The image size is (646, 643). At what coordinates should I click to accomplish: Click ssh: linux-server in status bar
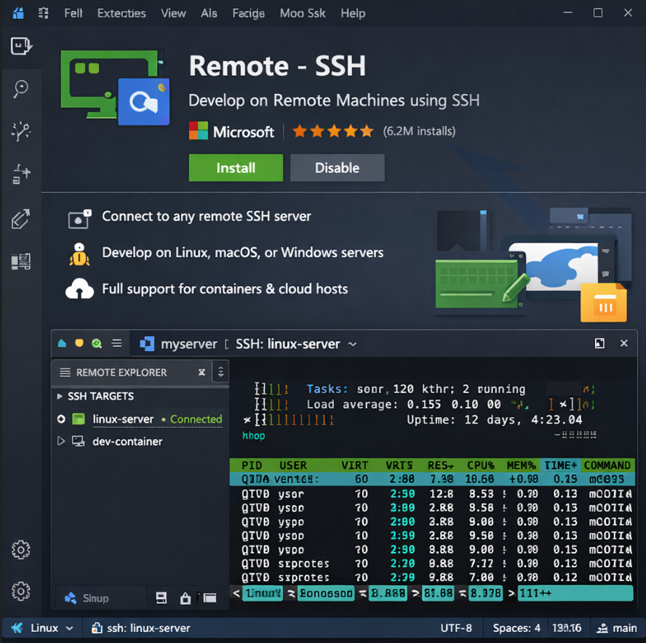[140, 628]
